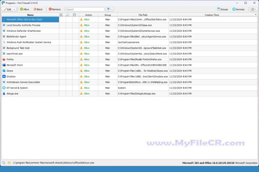259x172 pixels.
Task: Click the Microsoft 365 and Office version text
Action: tap(208, 163)
